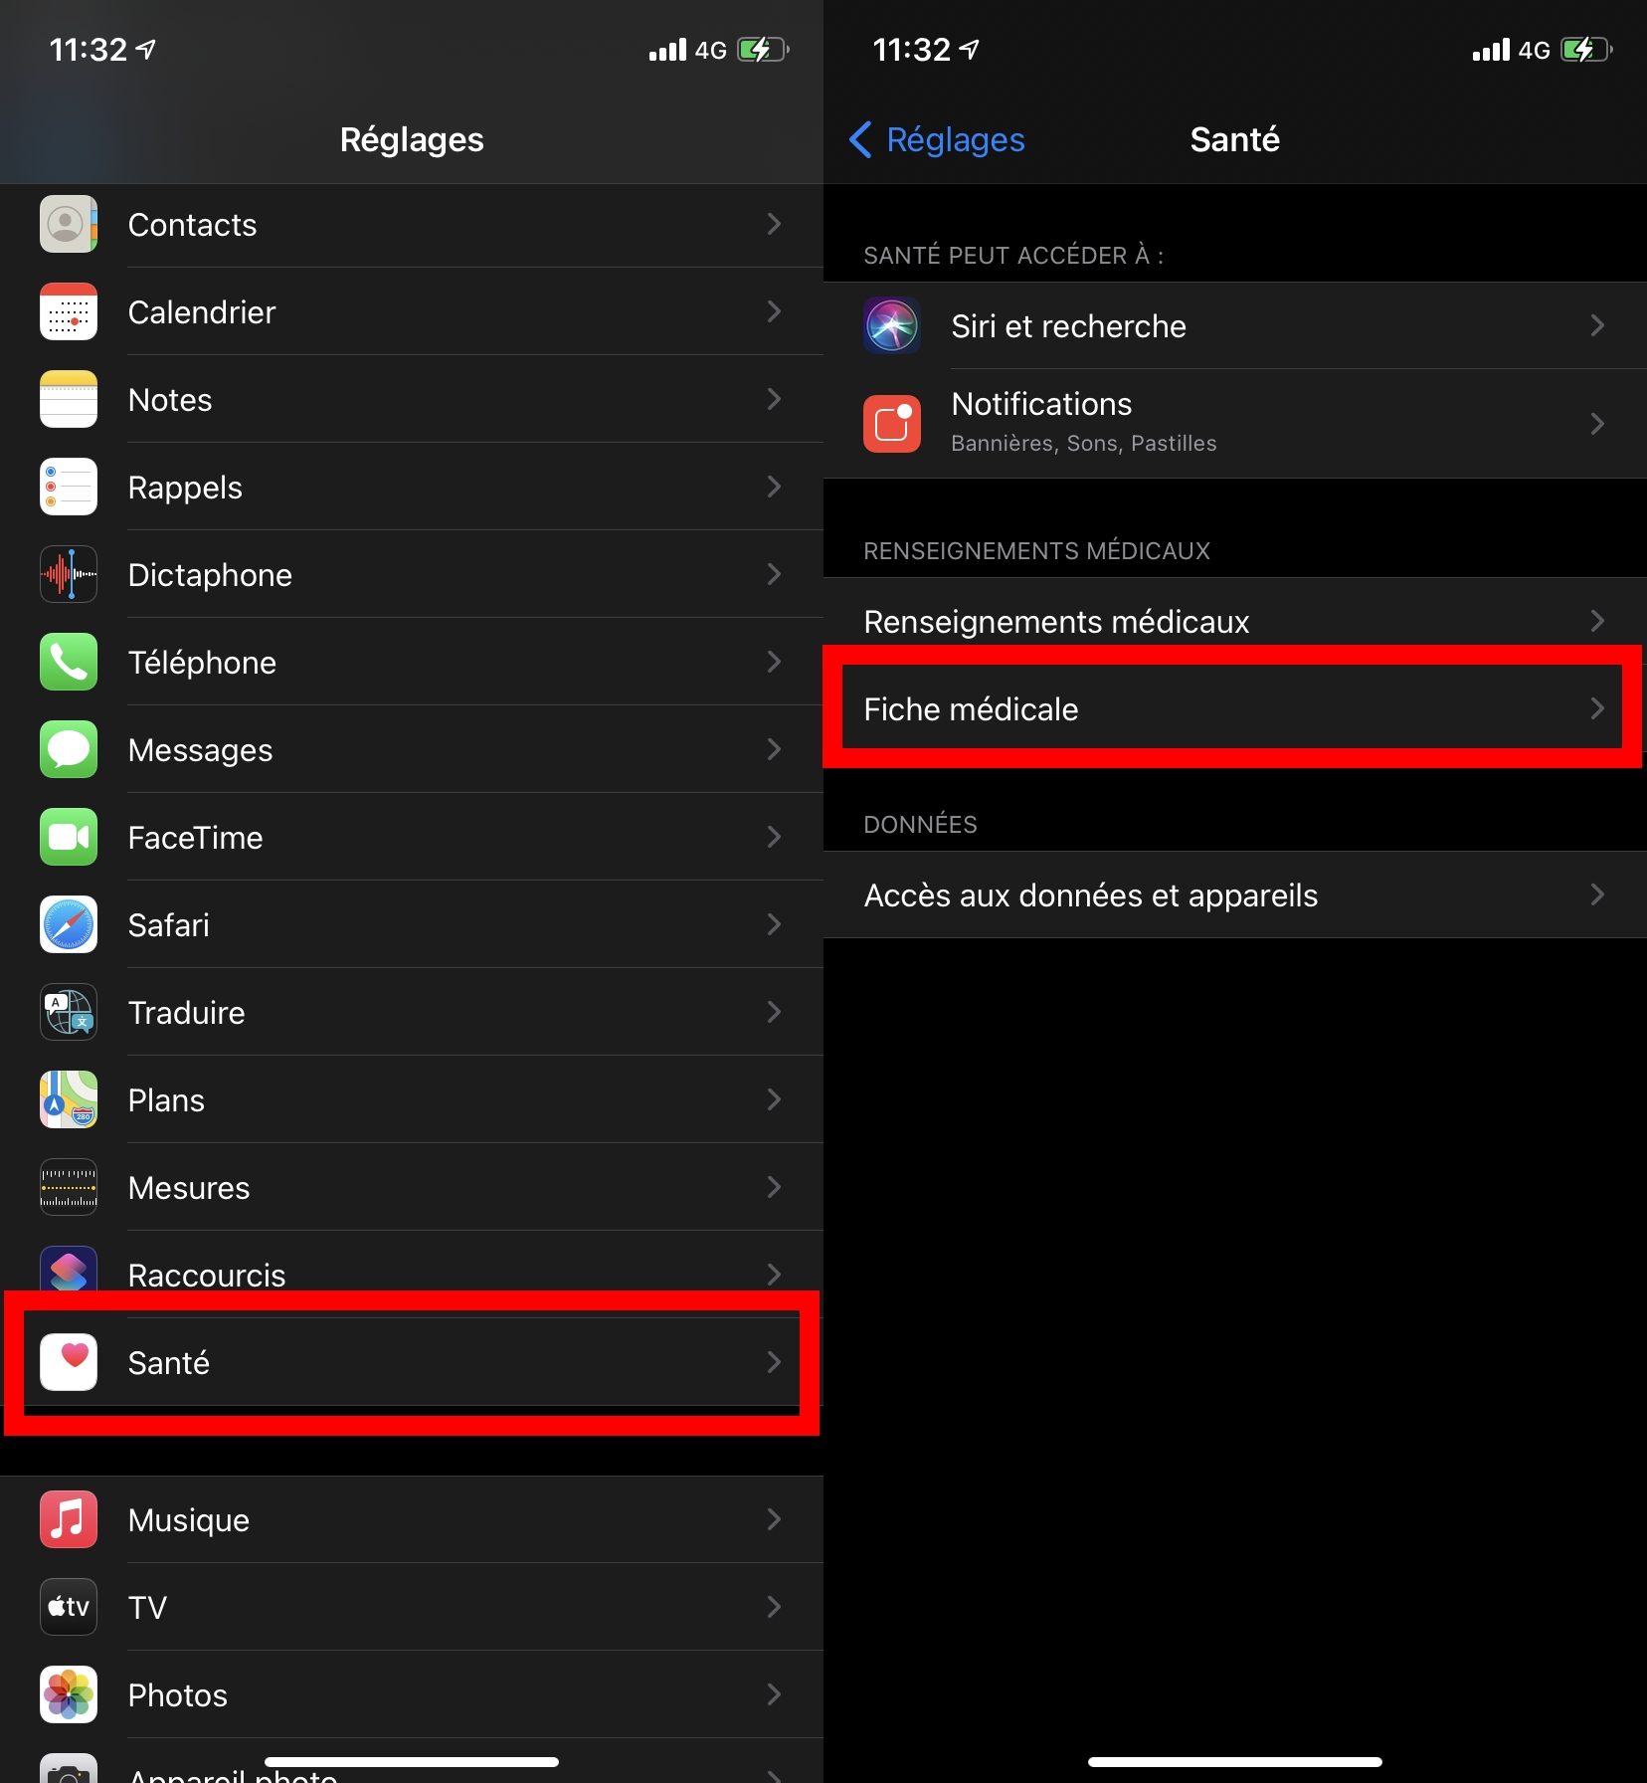Tap the back chevron beside Réglages
The width and height of the screenshot is (1647, 1783).
[861, 140]
